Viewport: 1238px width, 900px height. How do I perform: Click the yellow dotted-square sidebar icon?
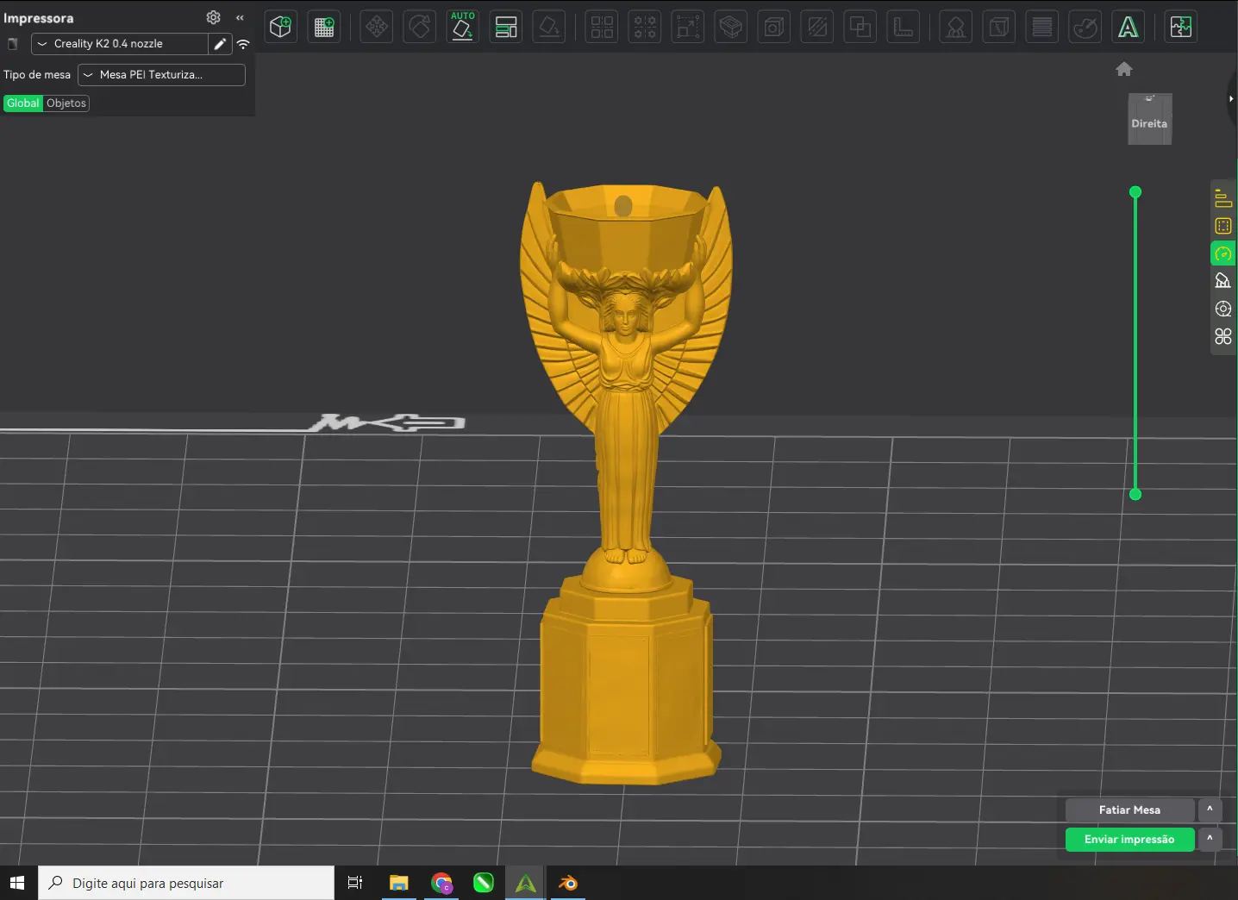[1223, 226]
